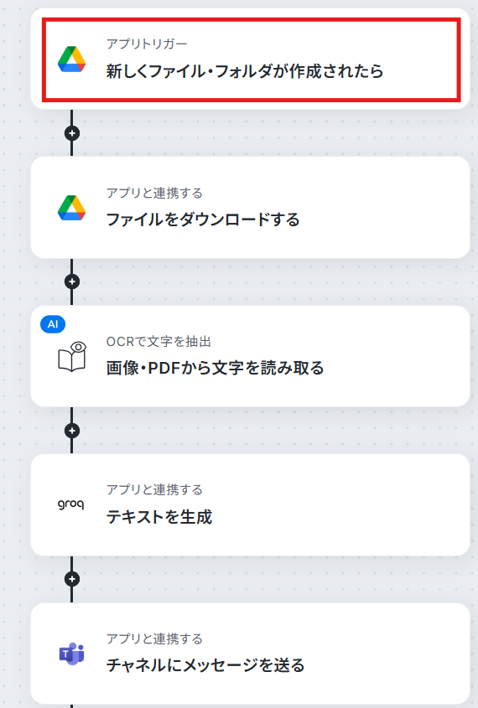The height and width of the screenshot is (708, 478).
Task: Click the plus icon under the OCR step
Action: coord(72,431)
